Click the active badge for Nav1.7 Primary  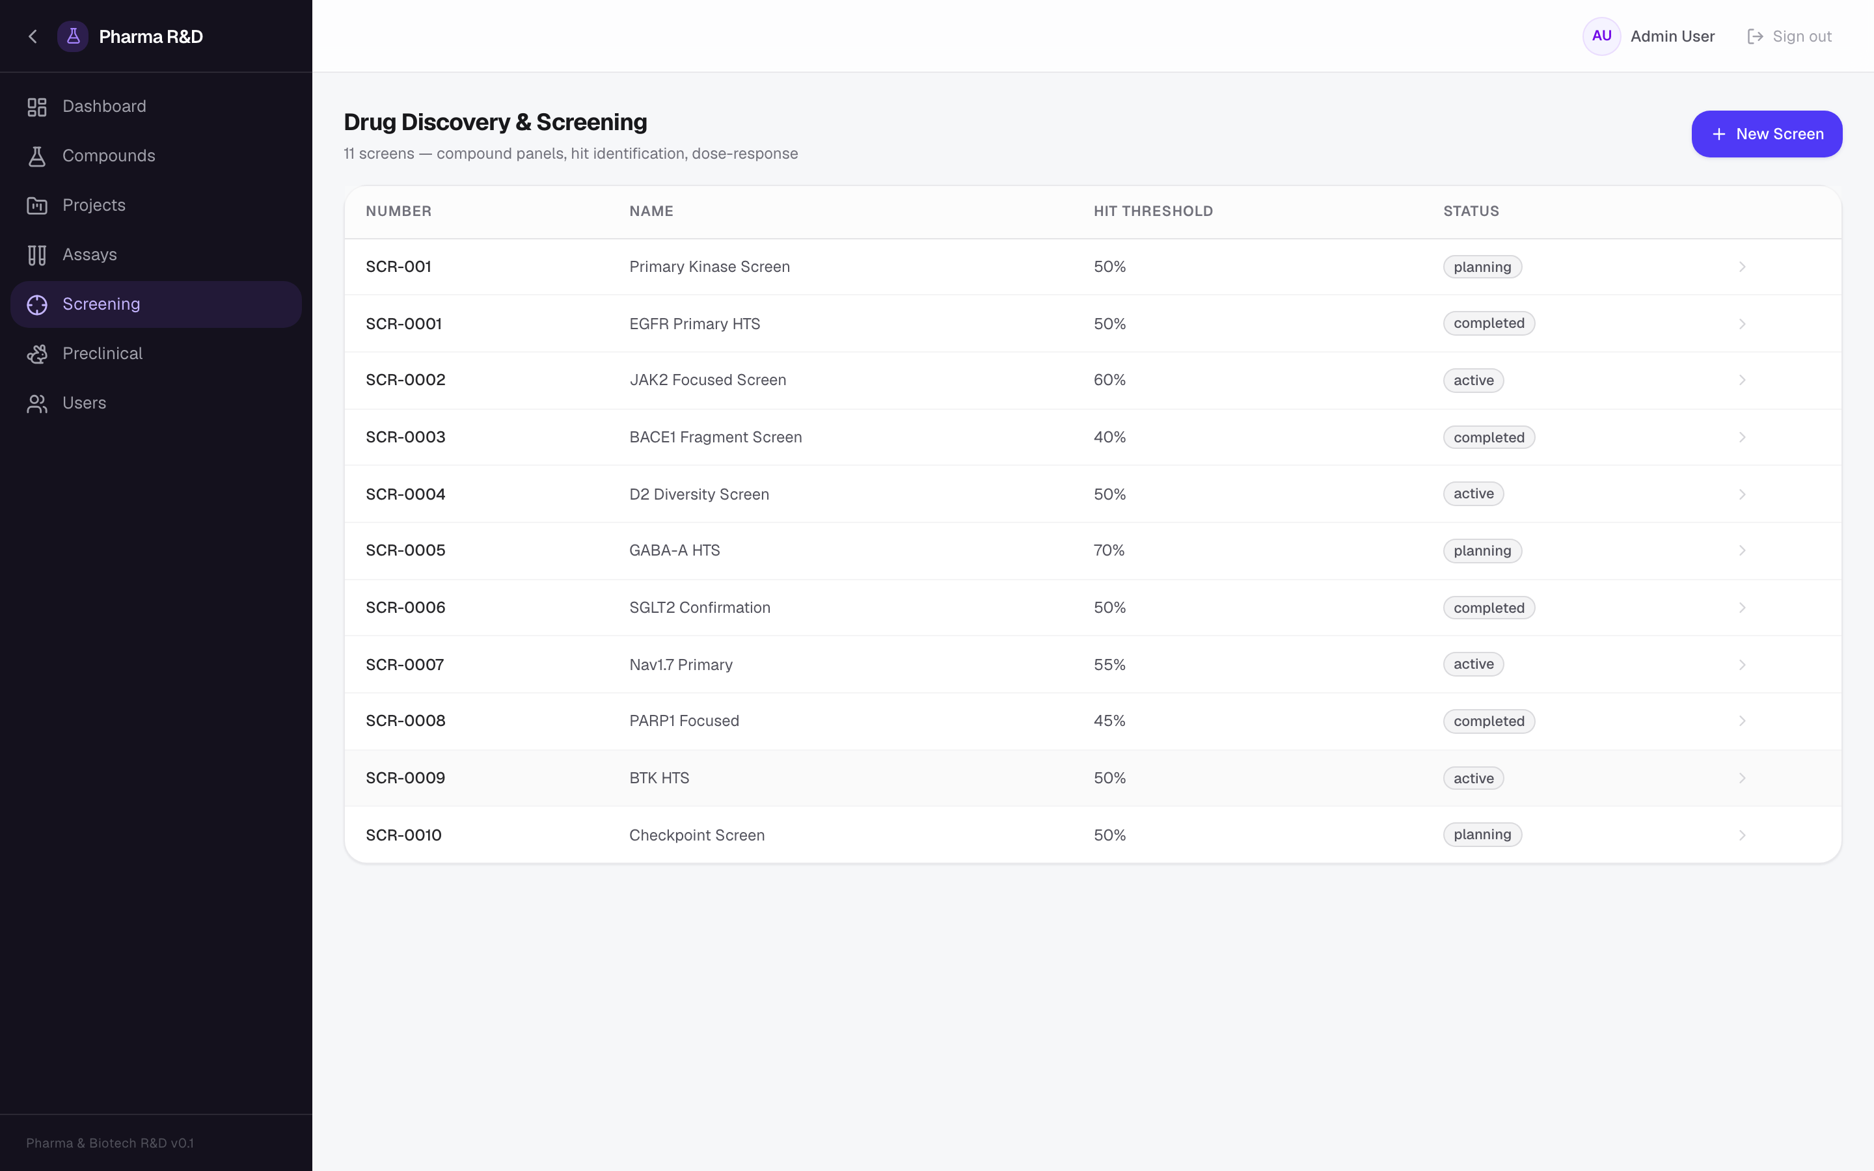pos(1473,664)
